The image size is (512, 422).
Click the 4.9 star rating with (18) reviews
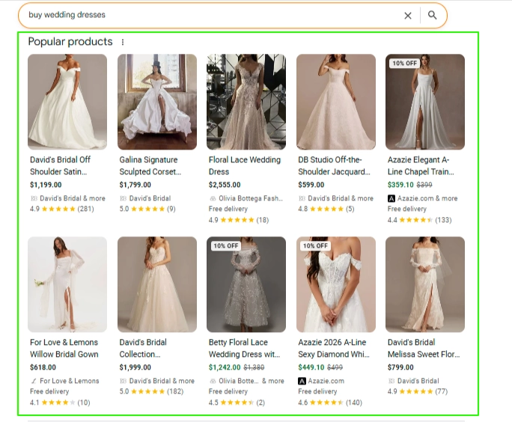[x=239, y=220]
